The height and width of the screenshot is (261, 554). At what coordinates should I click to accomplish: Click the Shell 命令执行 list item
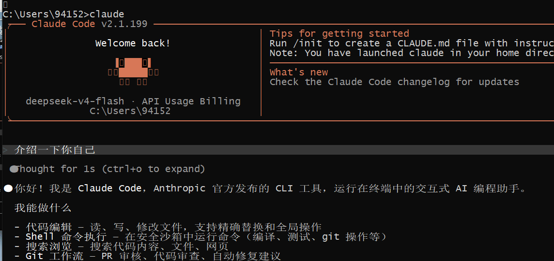200,237
